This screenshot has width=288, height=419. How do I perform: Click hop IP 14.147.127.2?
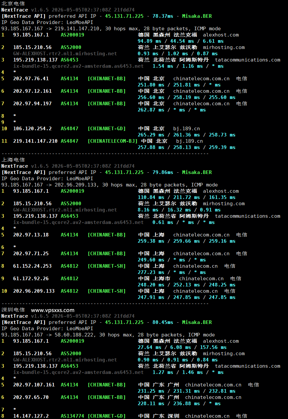tap(31, 416)
